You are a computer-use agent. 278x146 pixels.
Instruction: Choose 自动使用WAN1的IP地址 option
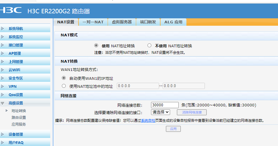point(64,78)
